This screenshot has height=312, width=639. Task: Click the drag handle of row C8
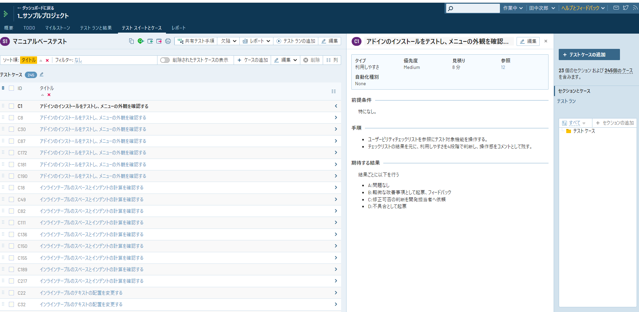[x=3, y=117]
